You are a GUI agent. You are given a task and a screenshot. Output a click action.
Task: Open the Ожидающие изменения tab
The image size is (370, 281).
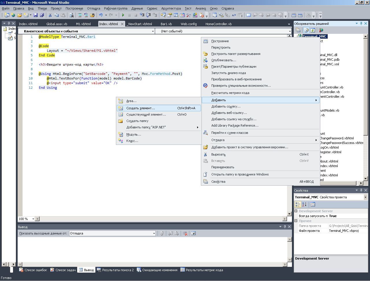pyautogui.click(x=157, y=270)
